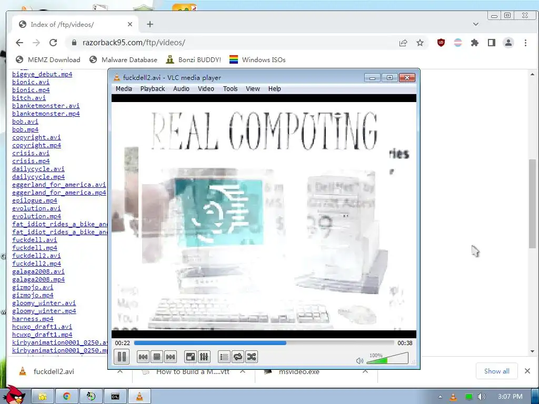Expand How to Build download options arrow

(x=243, y=371)
